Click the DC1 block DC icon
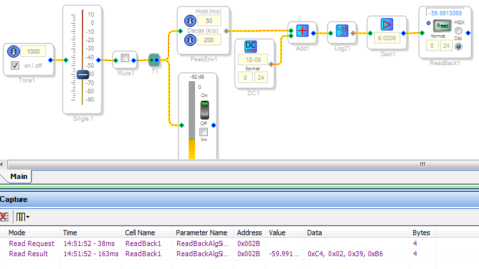 pyautogui.click(x=251, y=47)
